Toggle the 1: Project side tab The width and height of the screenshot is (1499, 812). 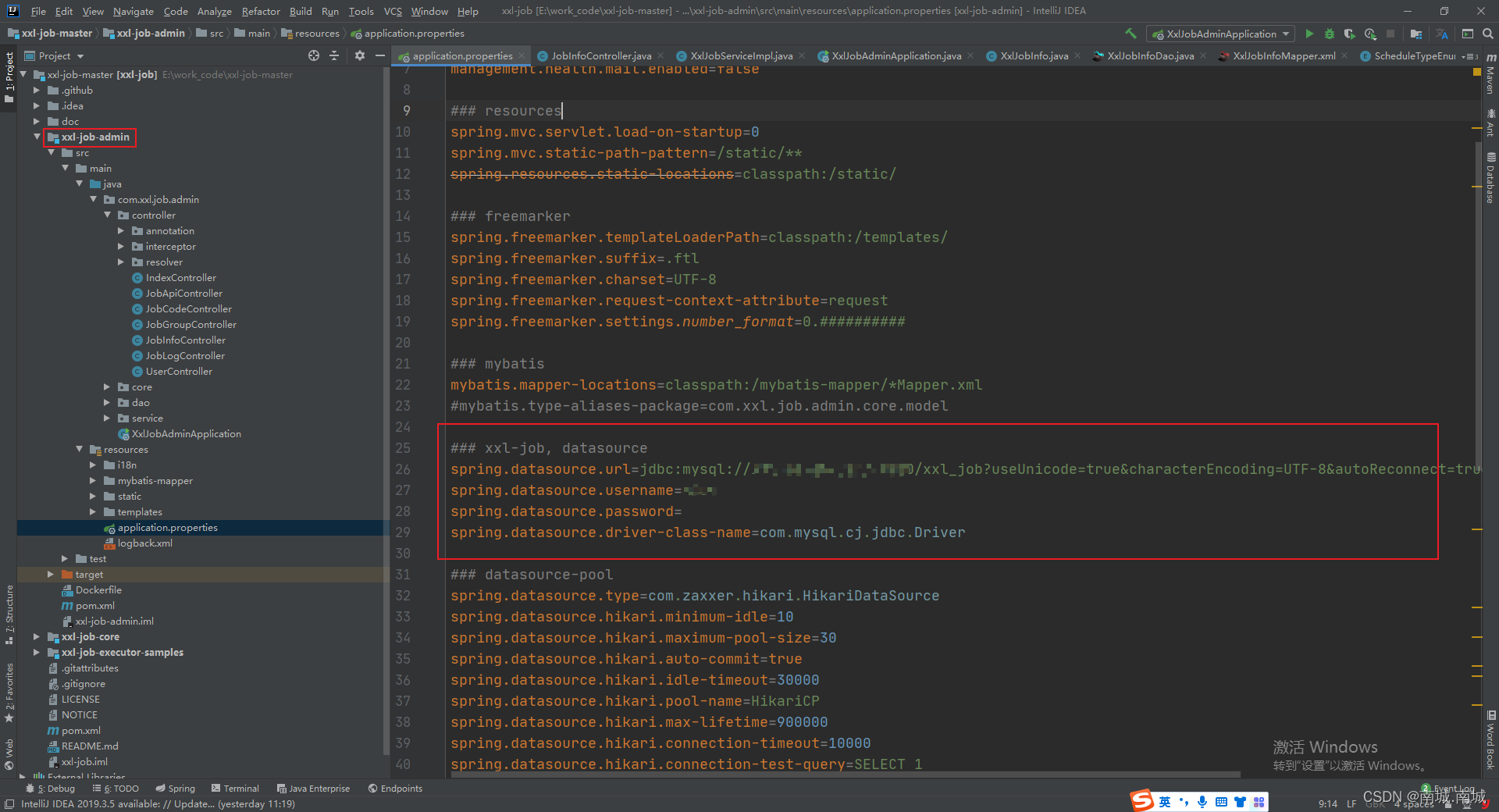pyautogui.click(x=9, y=77)
